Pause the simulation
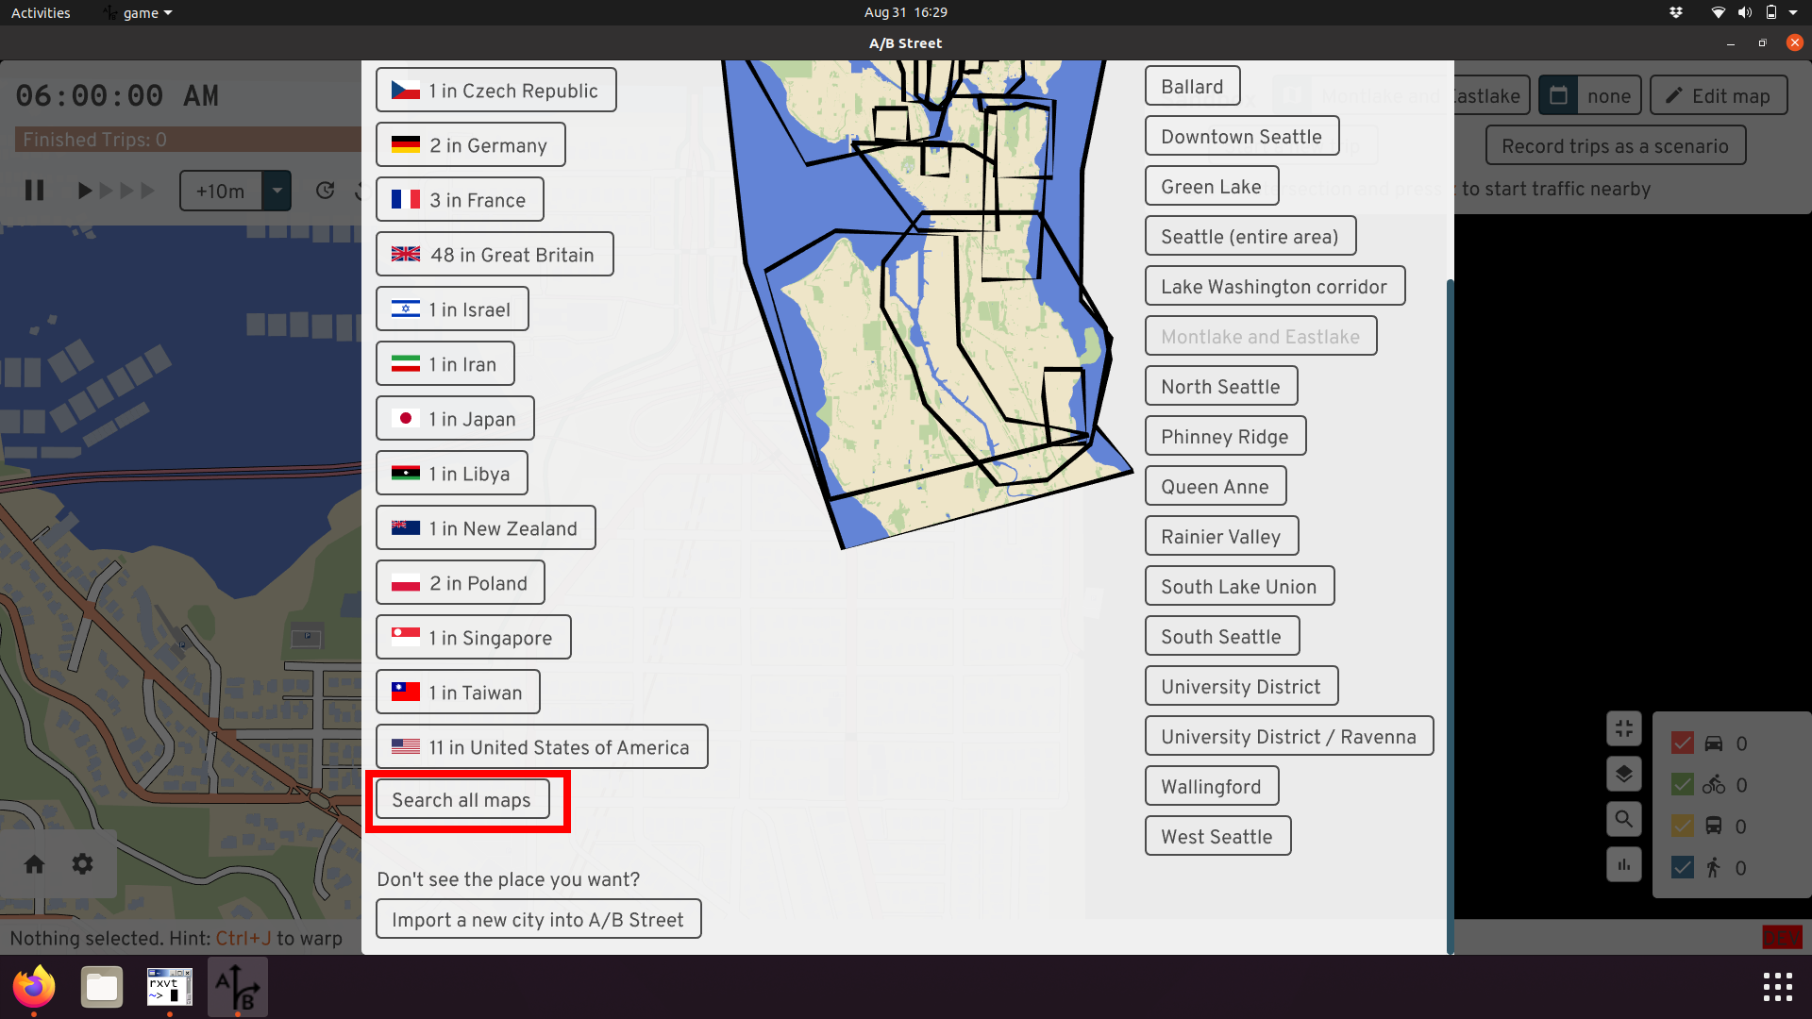 click(35, 191)
